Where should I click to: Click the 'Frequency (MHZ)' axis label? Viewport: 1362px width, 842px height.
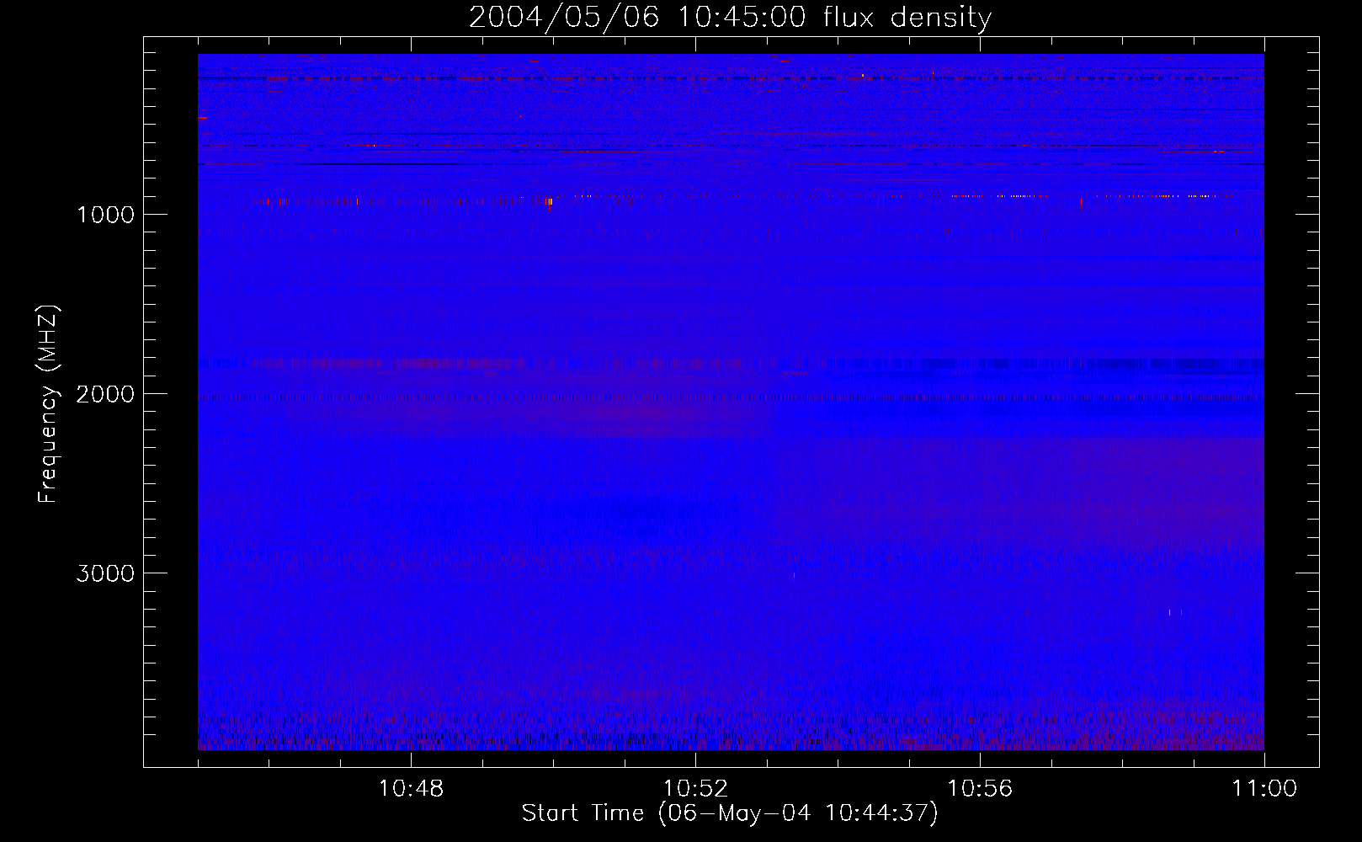click(x=48, y=404)
